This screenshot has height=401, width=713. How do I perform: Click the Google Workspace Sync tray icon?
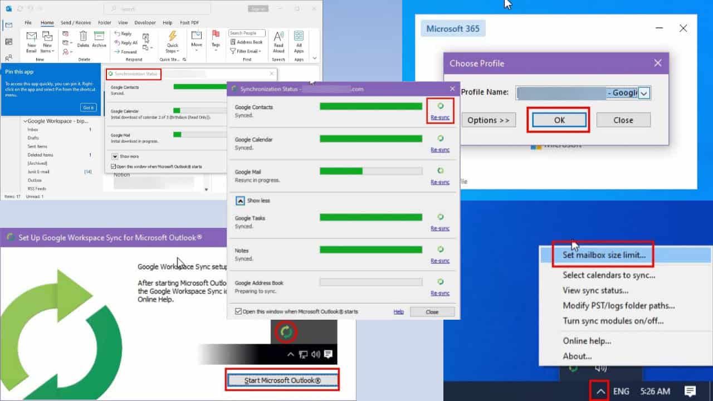(286, 332)
